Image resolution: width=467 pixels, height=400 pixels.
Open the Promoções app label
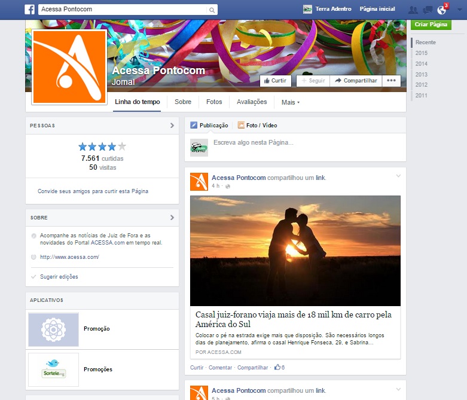pos(98,370)
